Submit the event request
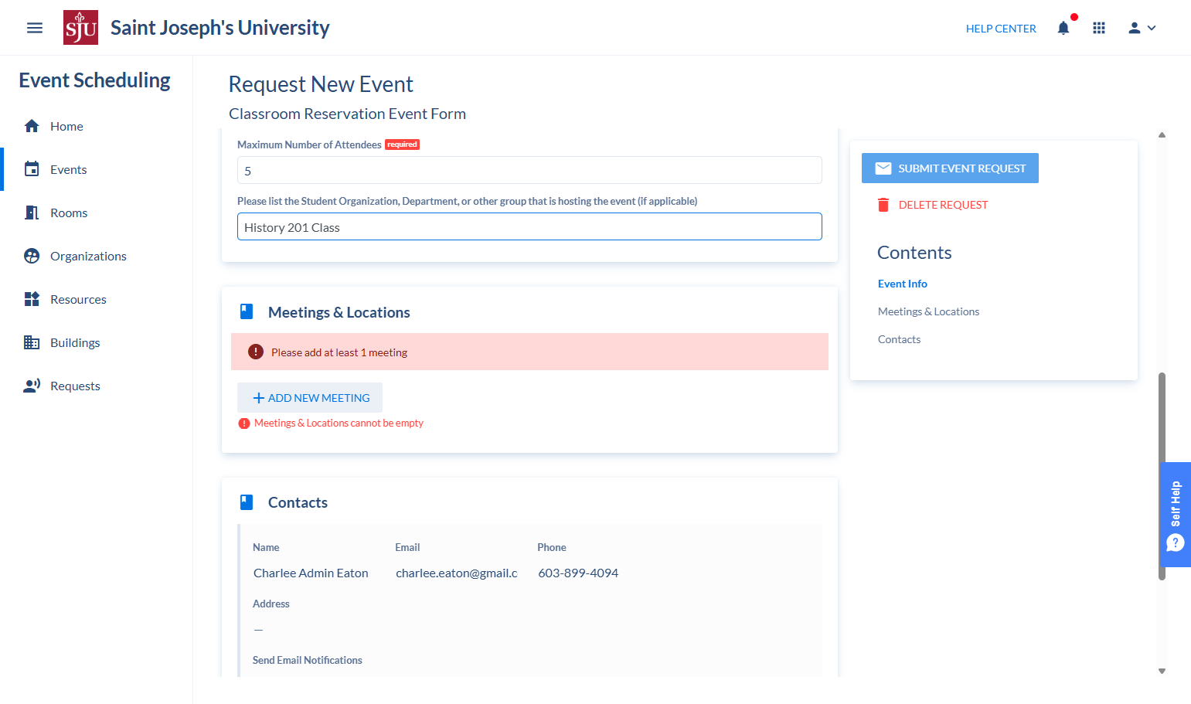1191x704 pixels. [950, 168]
